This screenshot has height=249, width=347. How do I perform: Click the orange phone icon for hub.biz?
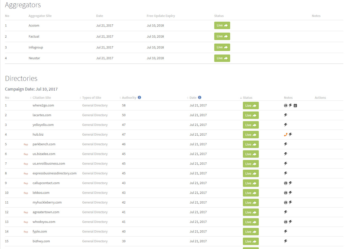point(285,135)
